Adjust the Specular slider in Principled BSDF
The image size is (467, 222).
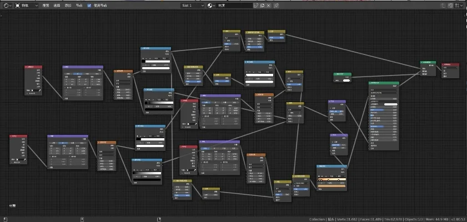pos(384,110)
